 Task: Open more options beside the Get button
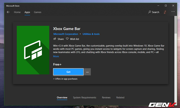87,72
